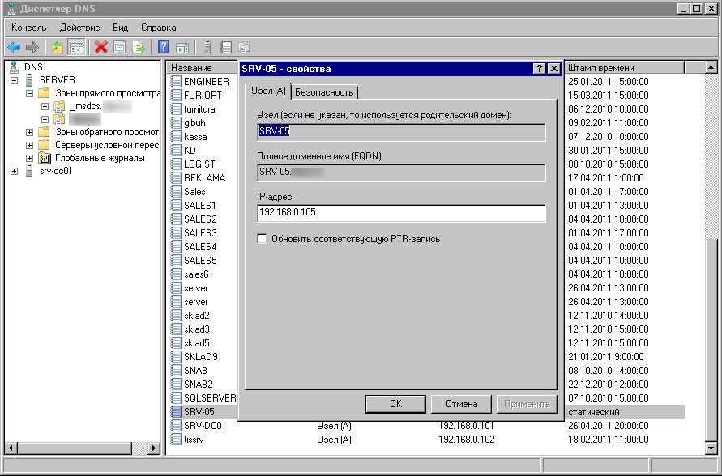Enable 'Обновить соответствующую PTR-запись' checkbox
Screen dimensions: 722x476
click(x=262, y=239)
